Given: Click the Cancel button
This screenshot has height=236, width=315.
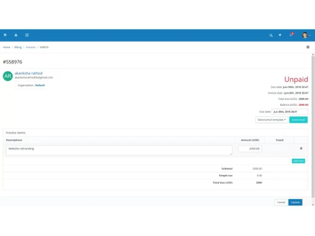Looking at the screenshot, I should click(x=281, y=202).
